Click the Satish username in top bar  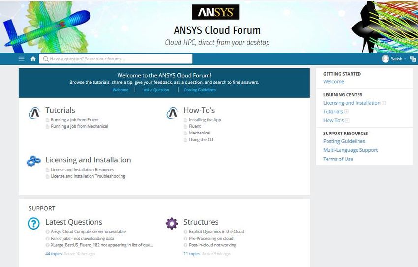pyautogui.click(x=396, y=59)
